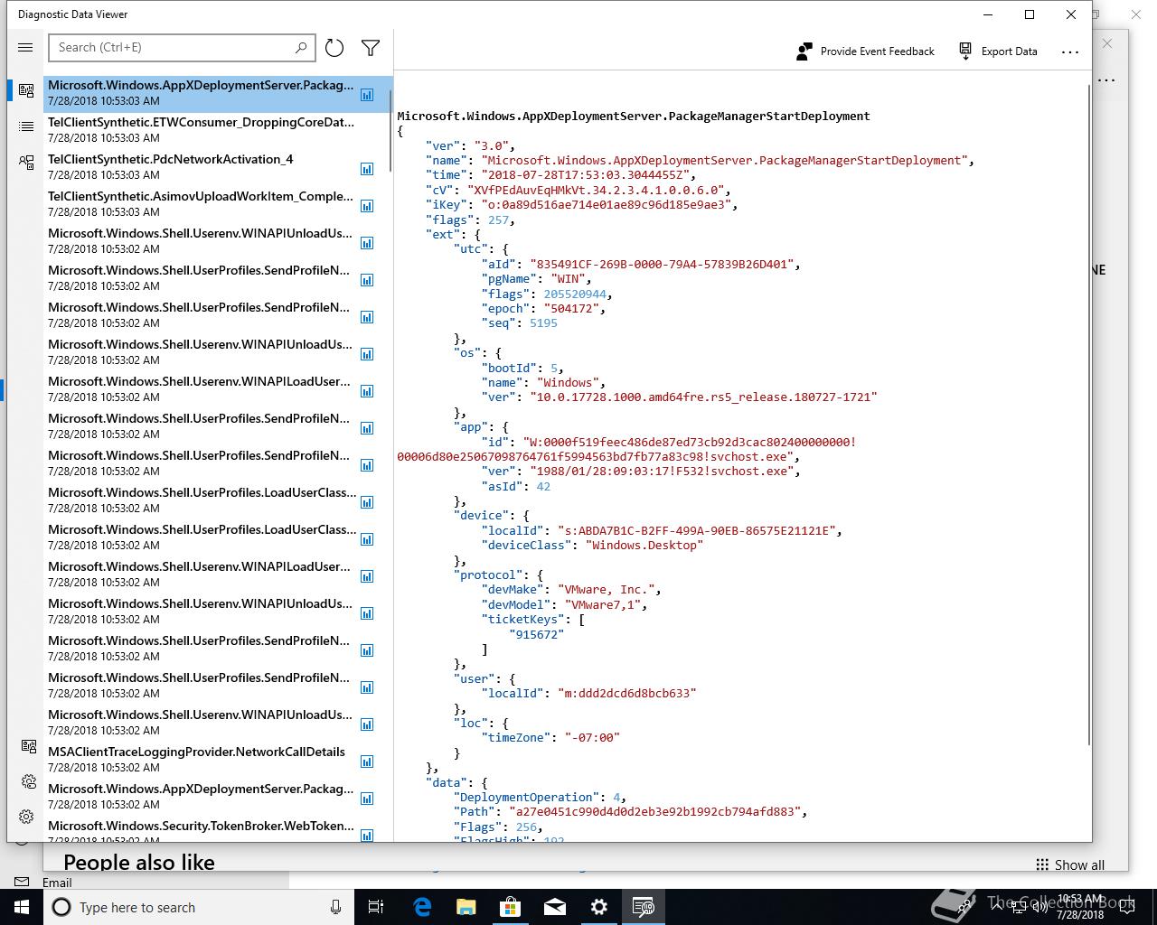Click the "epoch": "504172" line
The width and height of the screenshot is (1157, 925).
(x=543, y=308)
